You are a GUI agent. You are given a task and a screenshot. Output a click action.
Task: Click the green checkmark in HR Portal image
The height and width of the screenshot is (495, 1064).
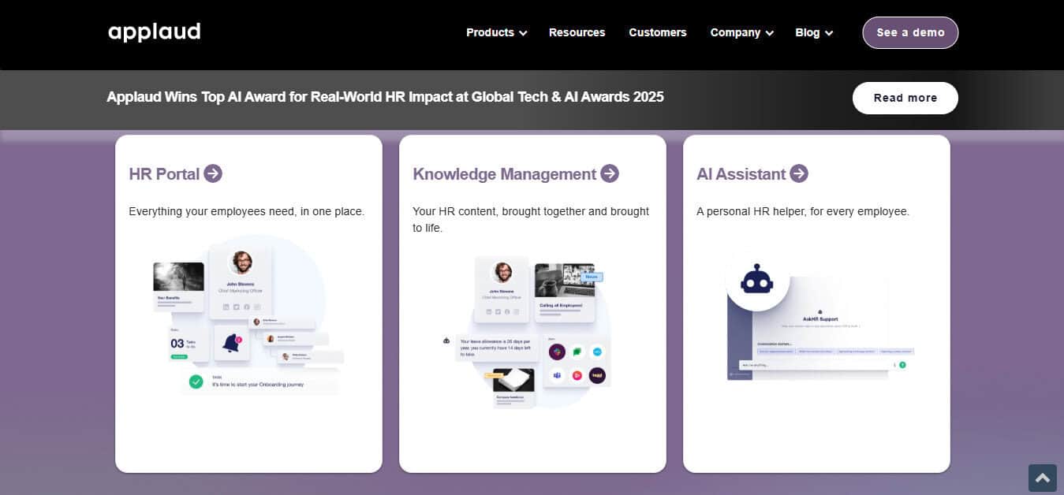pyautogui.click(x=196, y=382)
